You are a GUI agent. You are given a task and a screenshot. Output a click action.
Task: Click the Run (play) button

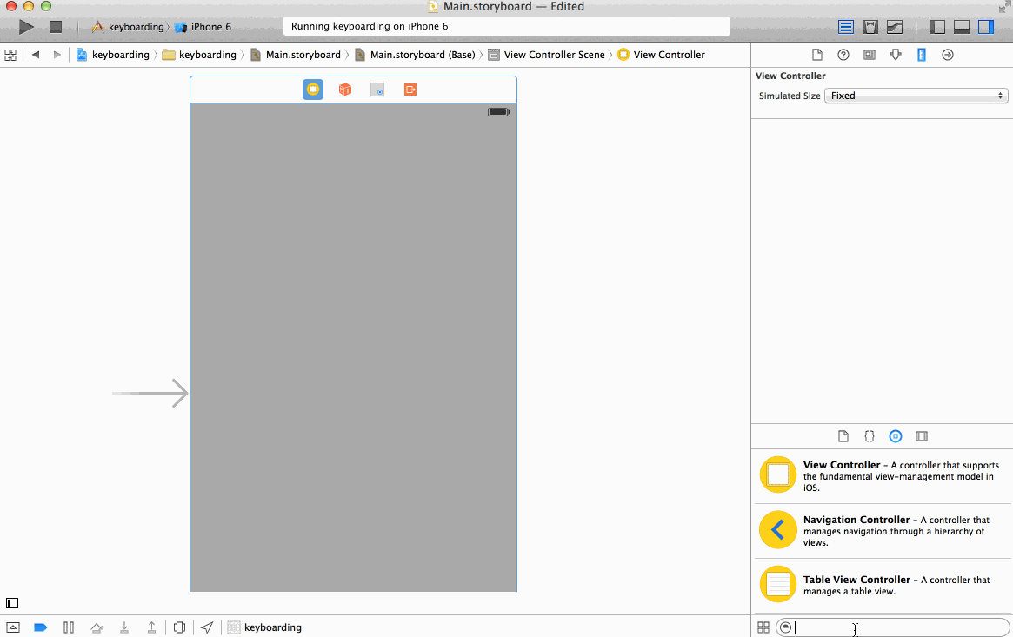[26, 26]
